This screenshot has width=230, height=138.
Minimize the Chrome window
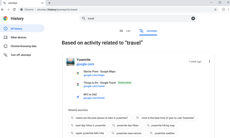coord(211,2)
